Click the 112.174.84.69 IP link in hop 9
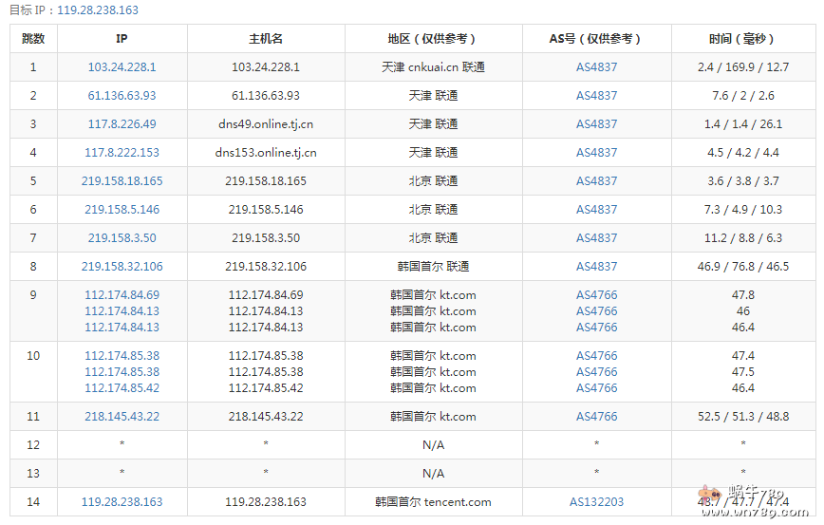Image resolution: width=824 pixels, height=525 pixels. (122, 295)
